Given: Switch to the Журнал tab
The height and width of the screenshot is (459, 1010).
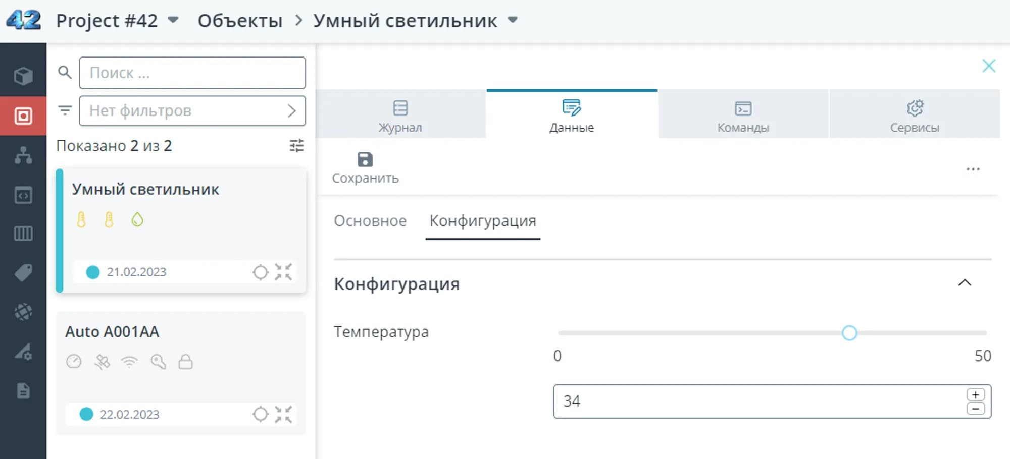Looking at the screenshot, I should pyautogui.click(x=400, y=115).
